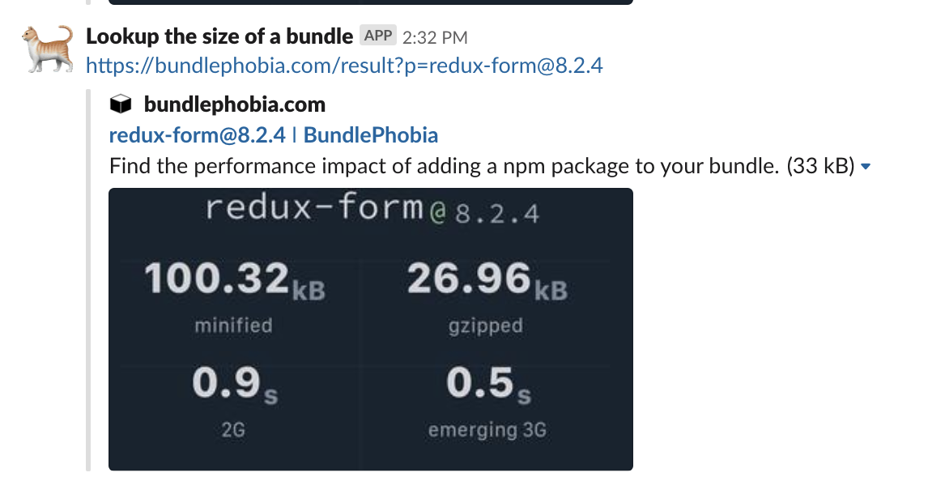Click the black box bundlephobia favicon

pyautogui.click(x=121, y=104)
